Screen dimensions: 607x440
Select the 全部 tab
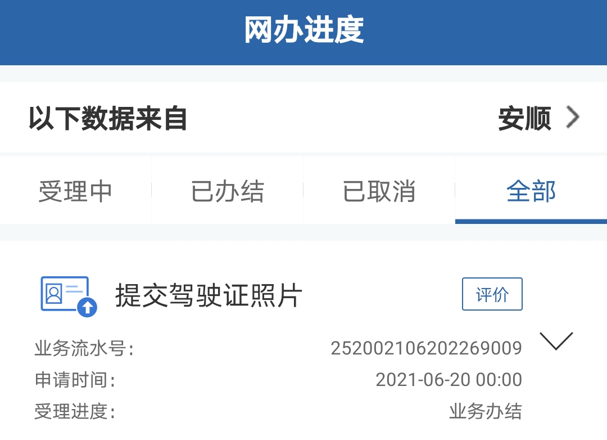pyautogui.click(x=531, y=190)
